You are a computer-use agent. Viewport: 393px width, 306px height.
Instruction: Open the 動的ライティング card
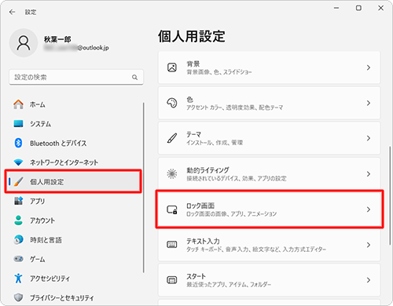point(269,174)
